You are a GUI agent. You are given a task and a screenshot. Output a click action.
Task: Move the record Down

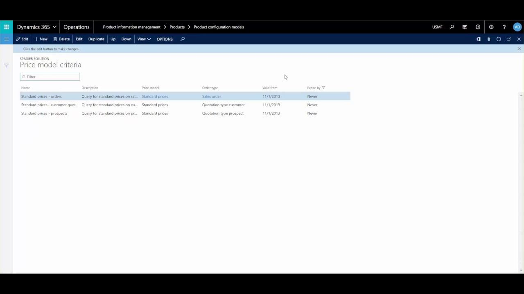pyautogui.click(x=126, y=39)
